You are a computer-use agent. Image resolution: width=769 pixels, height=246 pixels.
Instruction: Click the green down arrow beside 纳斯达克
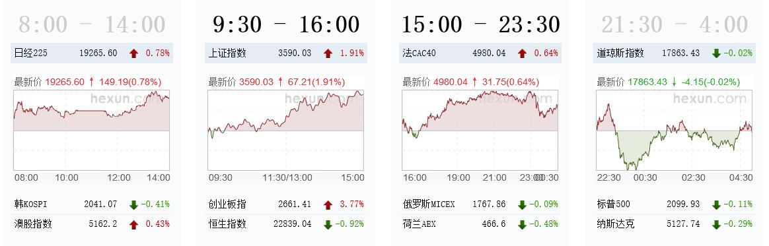point(716,224)
